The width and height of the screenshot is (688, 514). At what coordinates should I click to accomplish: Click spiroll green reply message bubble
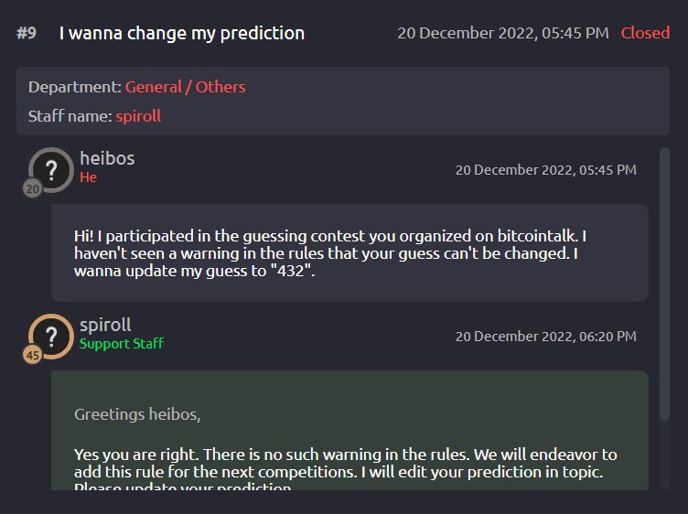349,430
